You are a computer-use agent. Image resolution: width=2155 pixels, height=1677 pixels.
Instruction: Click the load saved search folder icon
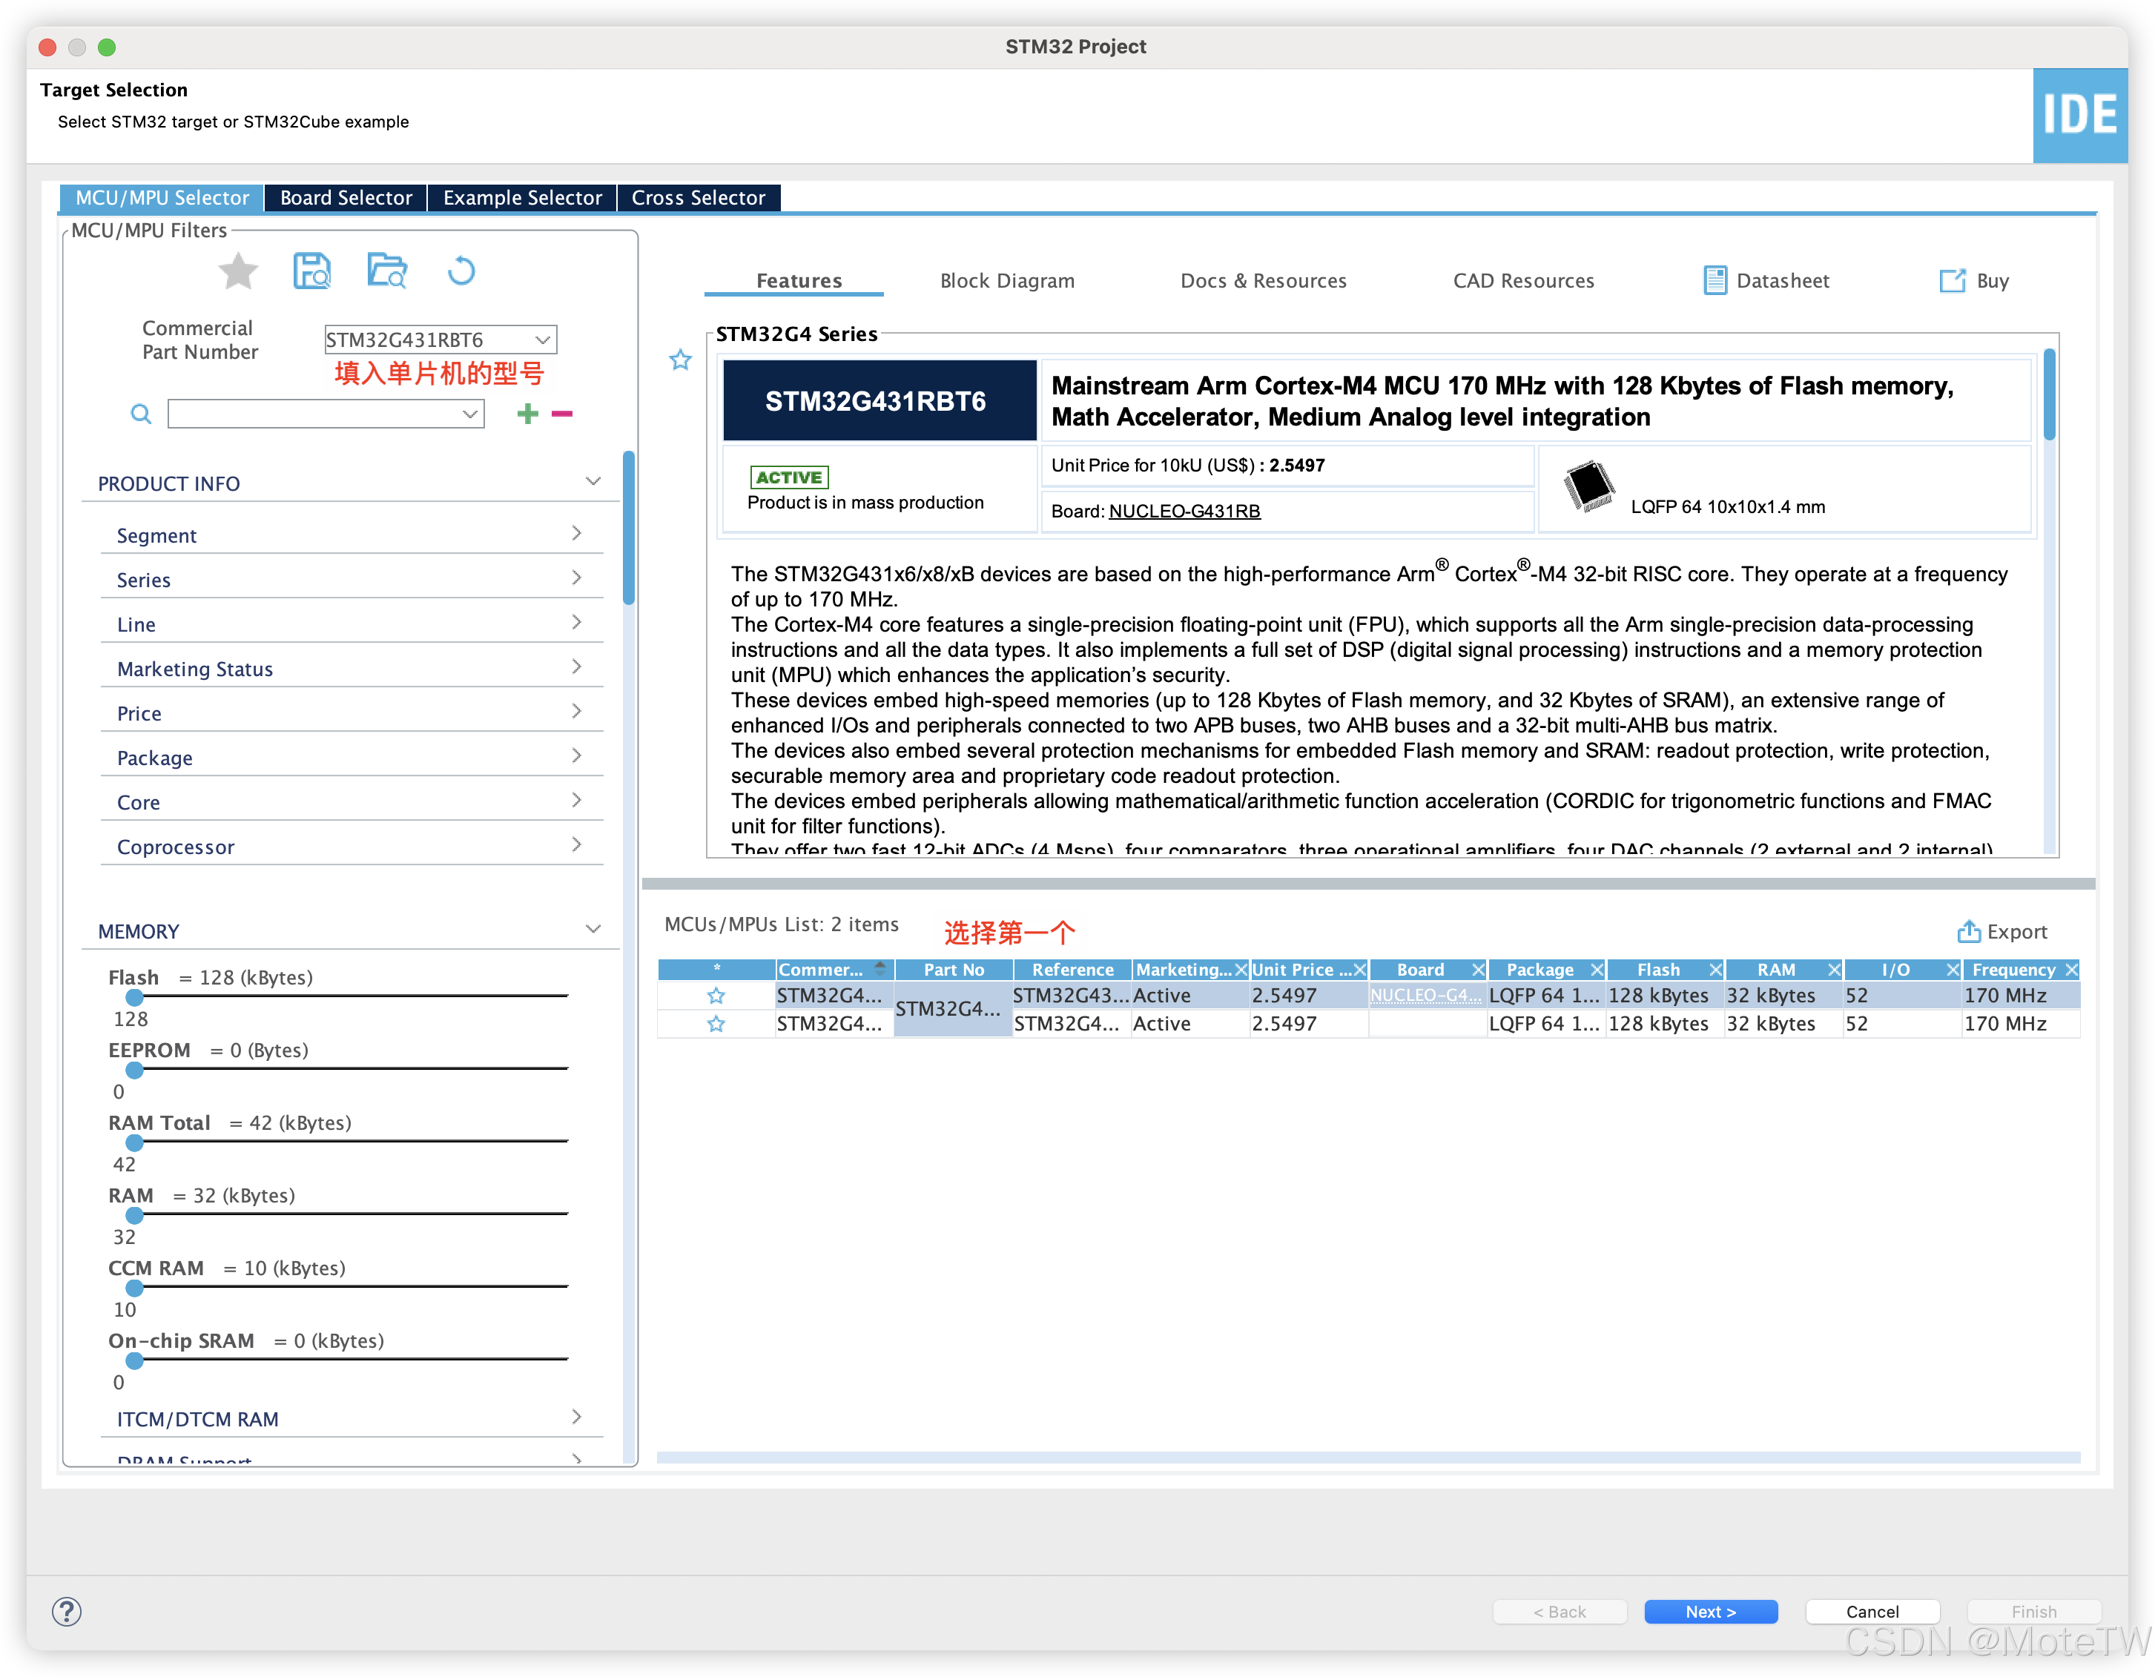coord(387,271)
